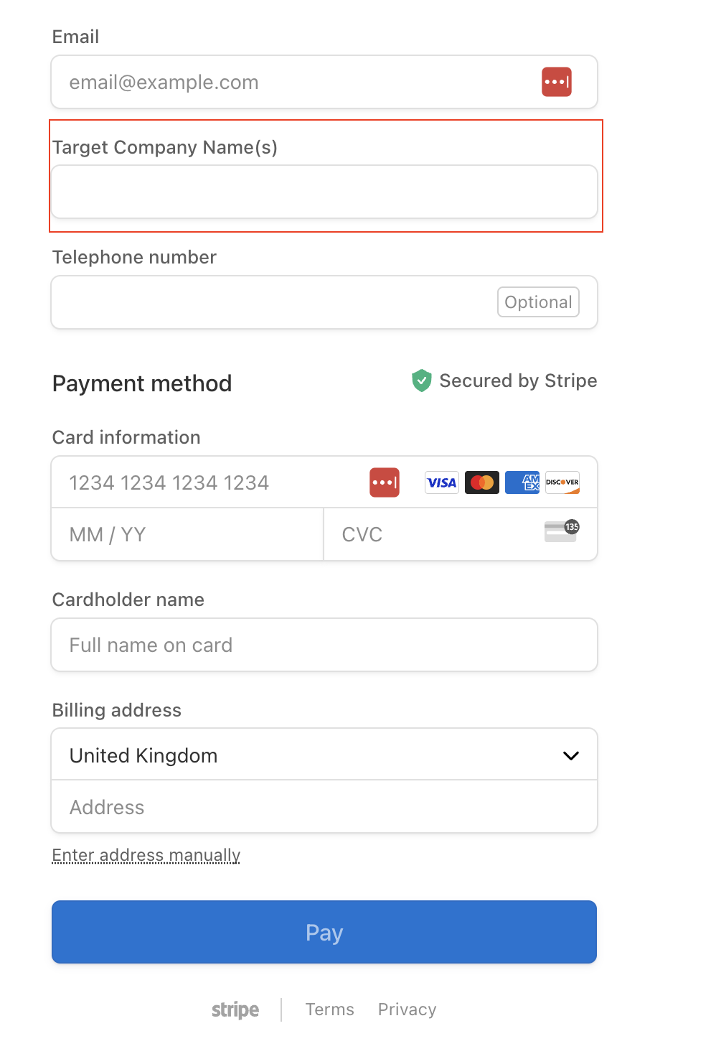Click the American Express logo
716x1054 pixels.
[522, 482]
